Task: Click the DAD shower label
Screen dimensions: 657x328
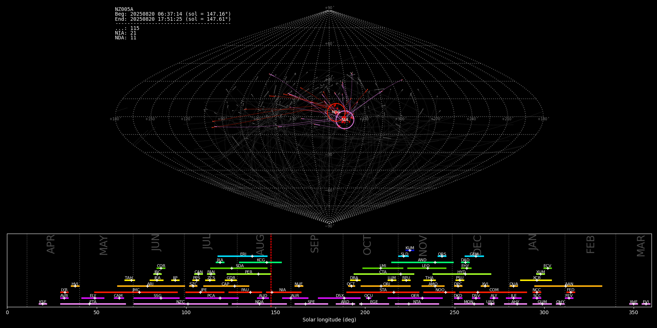Action: point(465,260)
